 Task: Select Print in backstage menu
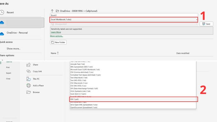point(8,68)
